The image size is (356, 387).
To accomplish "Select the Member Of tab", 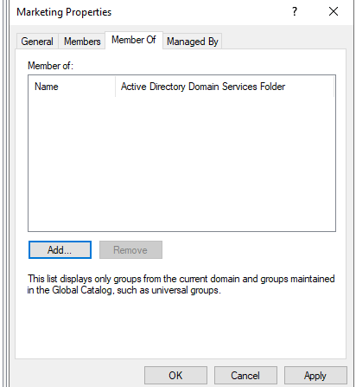I will tap(134, 40).
